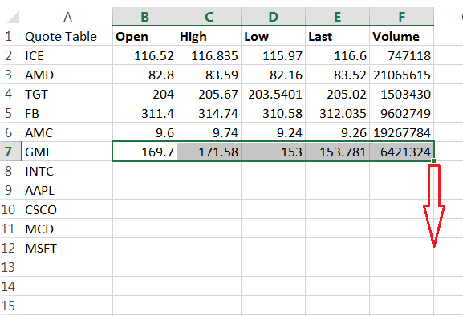Select the AMD ticker cell
The height and width of the screenshot is (316, 463).
67,75
